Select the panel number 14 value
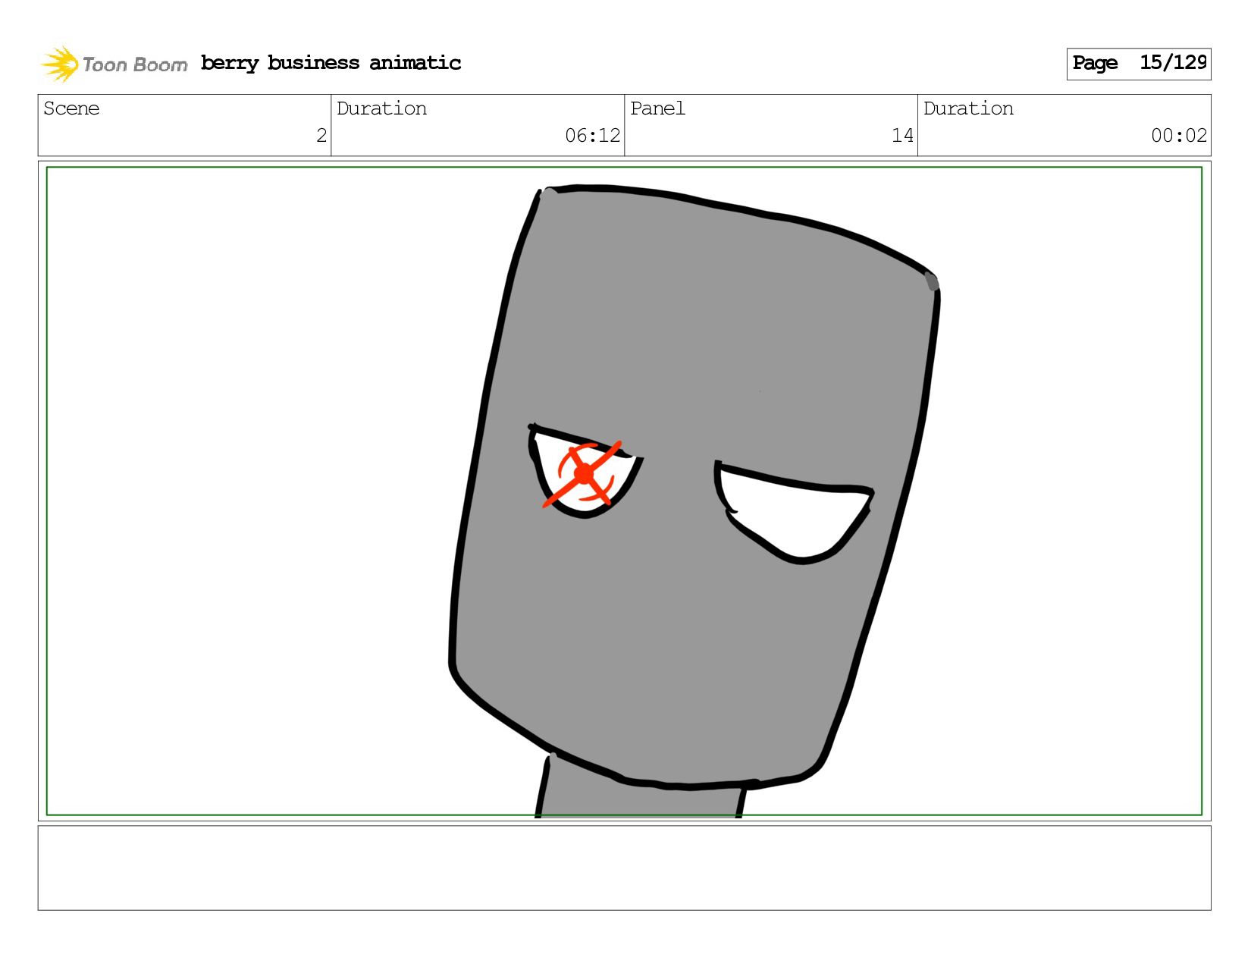Image resolution: width=1251 pixels, height=967 pixels. click(x=902, y=136)
